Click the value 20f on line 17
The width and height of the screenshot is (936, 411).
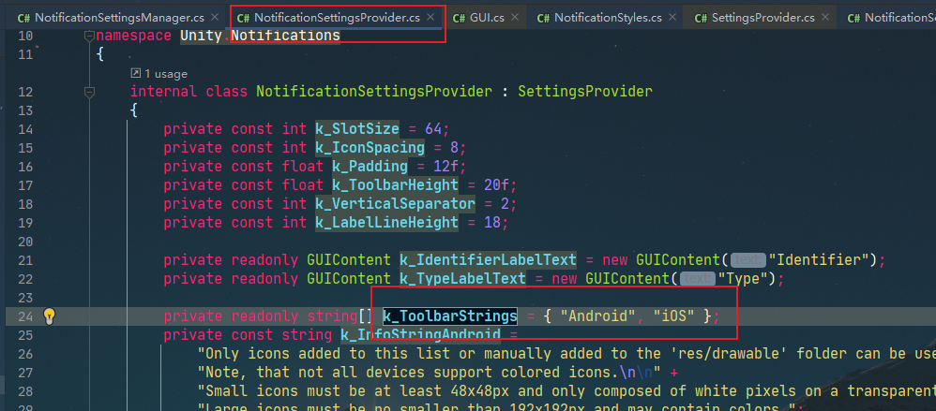496,184
